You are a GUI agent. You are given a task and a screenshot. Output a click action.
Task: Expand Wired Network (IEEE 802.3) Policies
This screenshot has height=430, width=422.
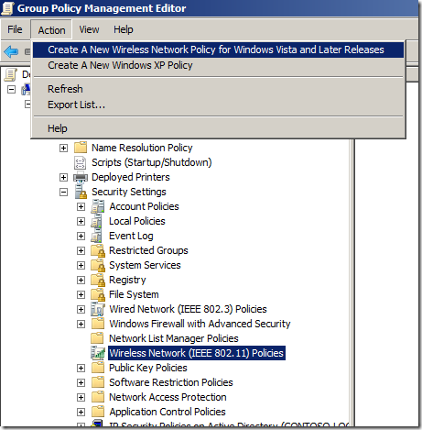pos(81,309)
